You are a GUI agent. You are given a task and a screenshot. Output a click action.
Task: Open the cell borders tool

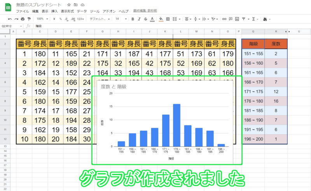[x=168, y=19]
